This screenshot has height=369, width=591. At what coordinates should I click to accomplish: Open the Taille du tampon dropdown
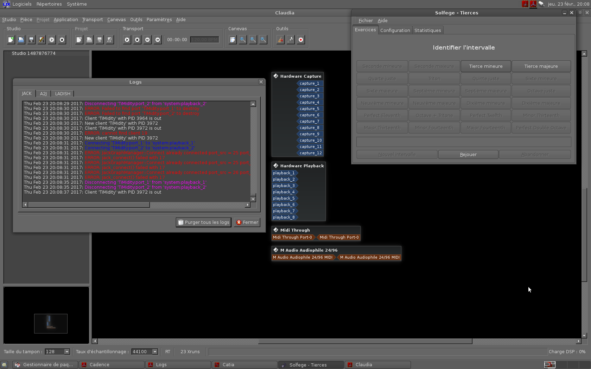[67, 352]
